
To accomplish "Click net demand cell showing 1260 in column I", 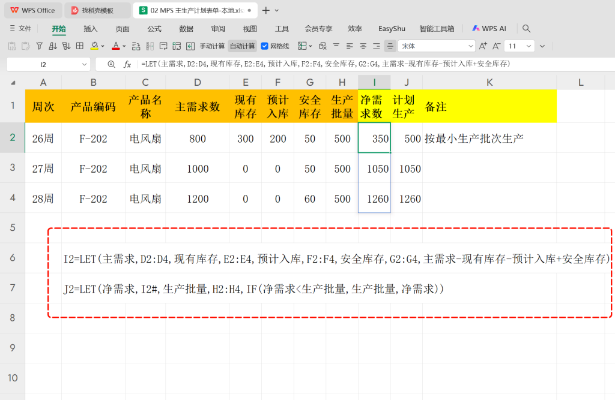I will click(374, 199).
